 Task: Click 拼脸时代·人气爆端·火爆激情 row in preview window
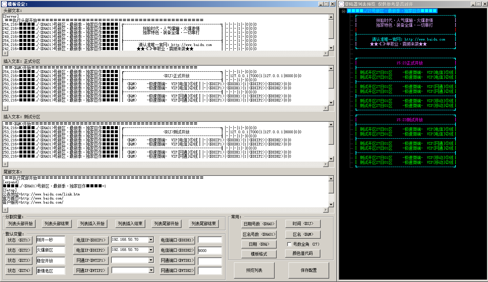click(x=404, y=20)
